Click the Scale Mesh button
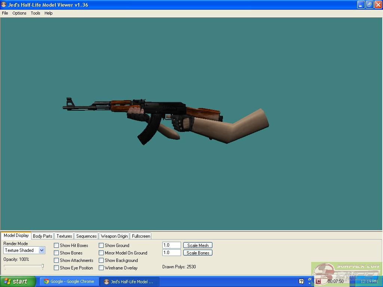 [198, 245]
